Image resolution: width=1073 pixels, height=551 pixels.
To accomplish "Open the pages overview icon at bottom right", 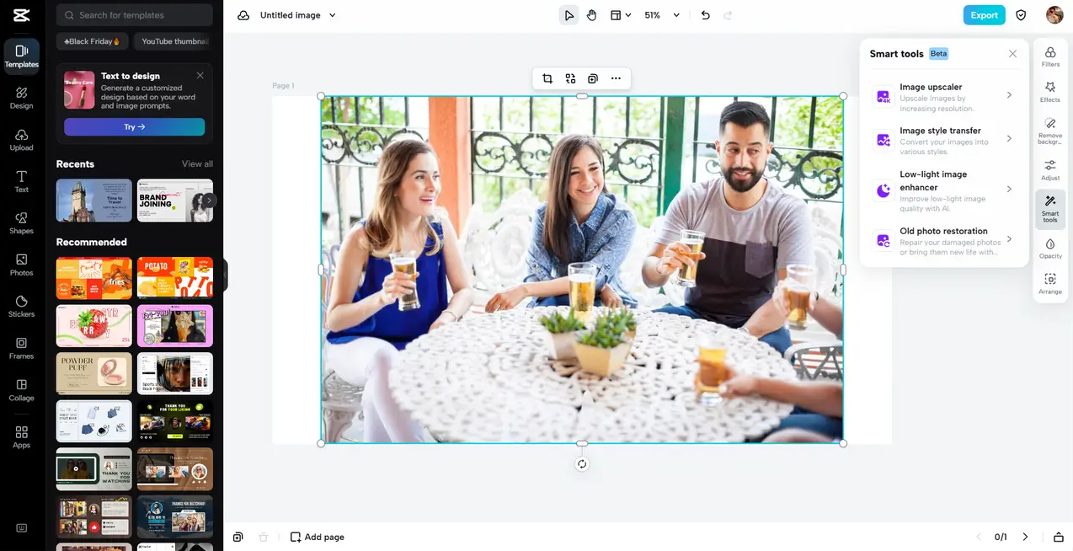I will (1059, 537).
